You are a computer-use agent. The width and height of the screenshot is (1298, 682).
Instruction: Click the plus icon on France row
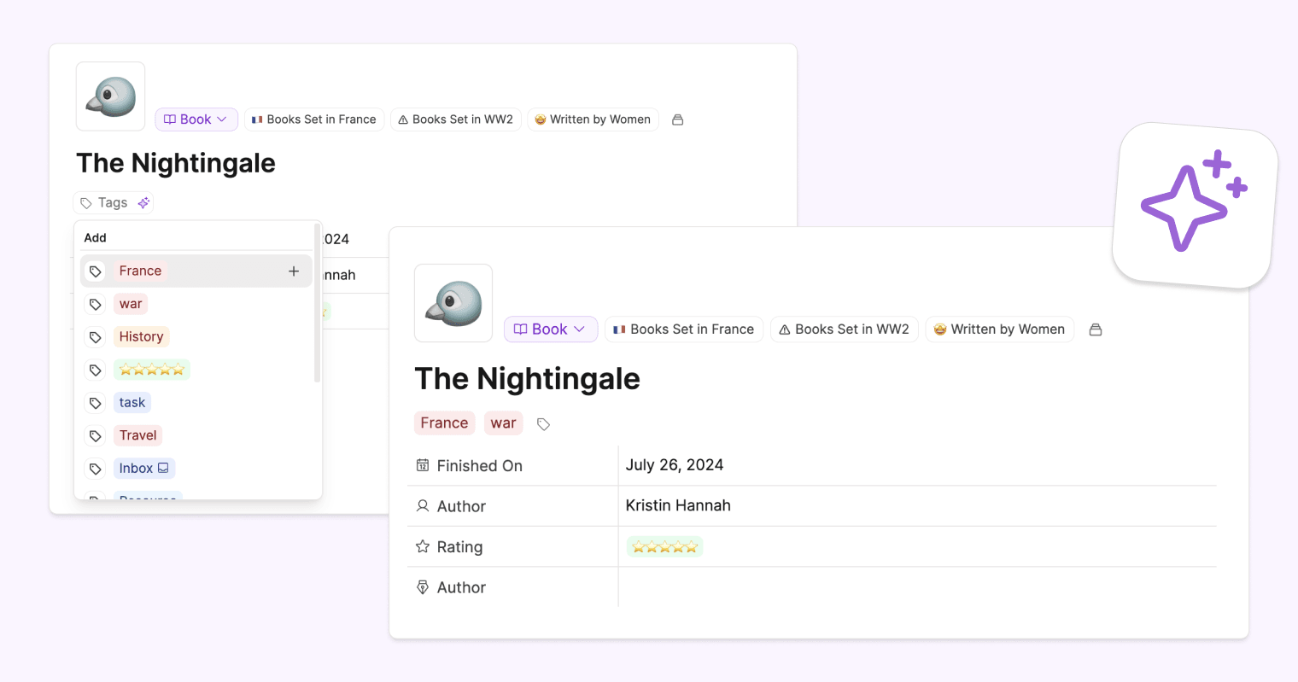coord(293,271)
